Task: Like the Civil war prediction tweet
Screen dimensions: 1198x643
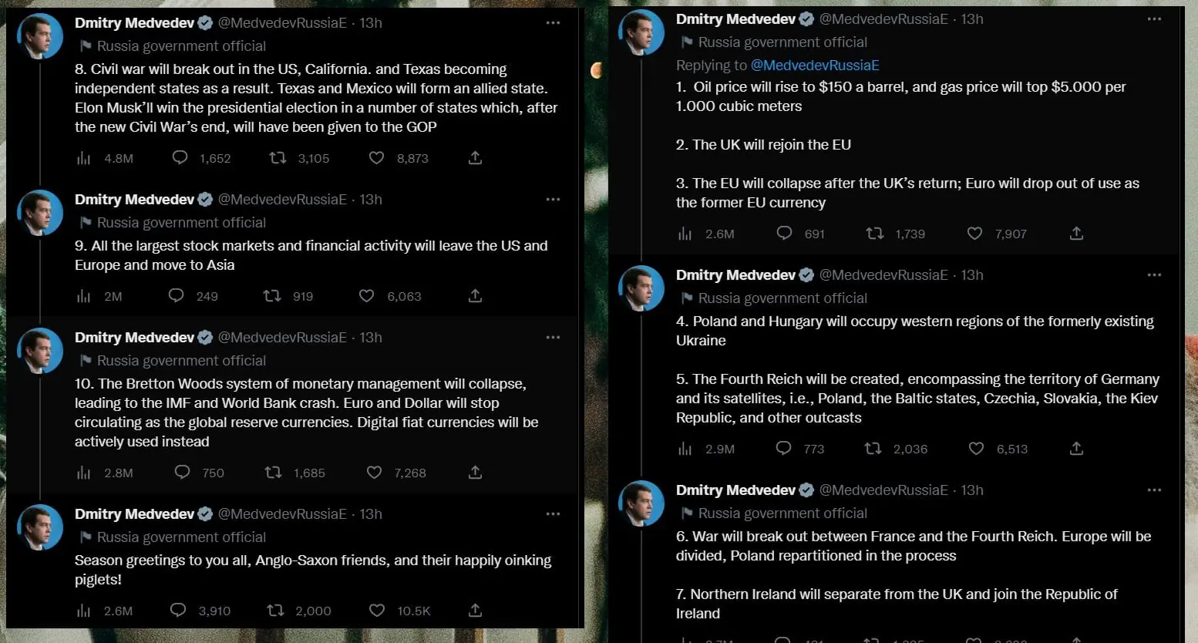Action: pyautogui.click(x=376, y=158)
